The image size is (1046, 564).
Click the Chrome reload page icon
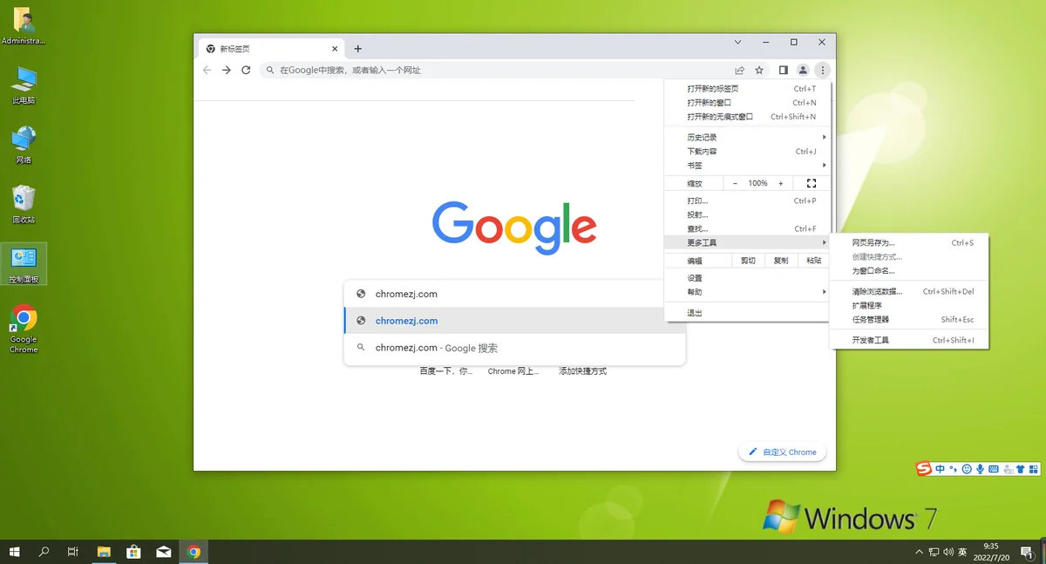(246, 70)
